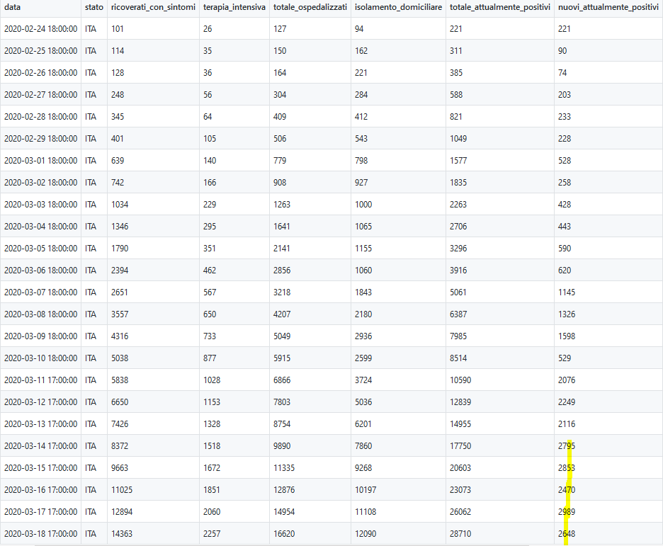Select date cell 2020-03-05 18:00:00
The image size is (663, 546).
pyautogui.click(x=40, y=249)
